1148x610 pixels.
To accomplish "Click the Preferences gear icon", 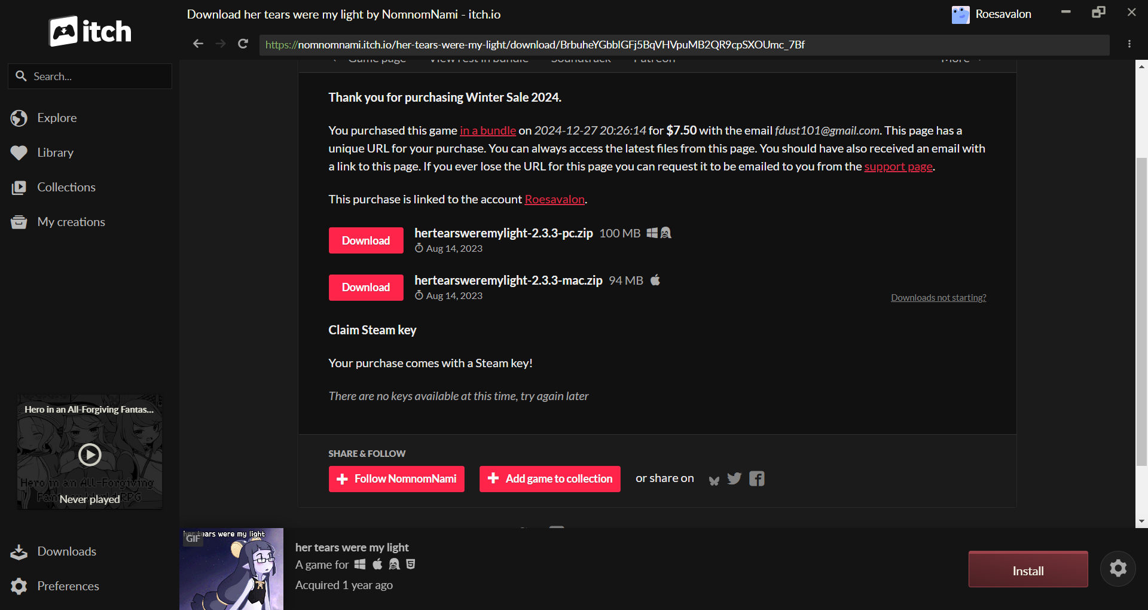I will [x=19, y=587].
